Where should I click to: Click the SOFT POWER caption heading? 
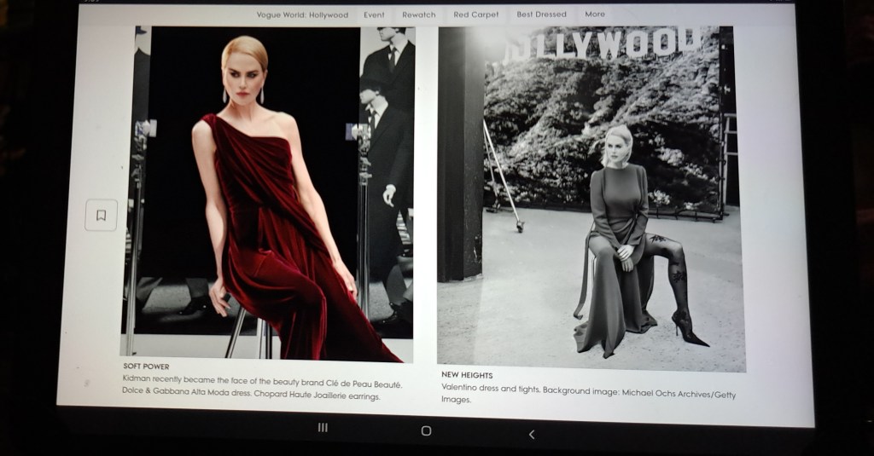(146, 367)
